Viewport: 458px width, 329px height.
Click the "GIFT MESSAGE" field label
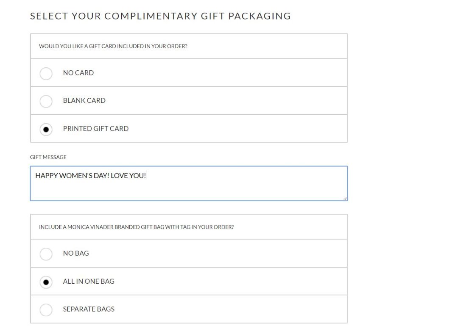coord(48,157)
